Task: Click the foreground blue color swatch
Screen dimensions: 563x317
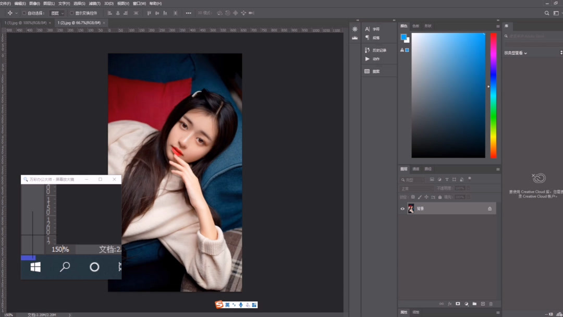Action: [x=403, y=37]
